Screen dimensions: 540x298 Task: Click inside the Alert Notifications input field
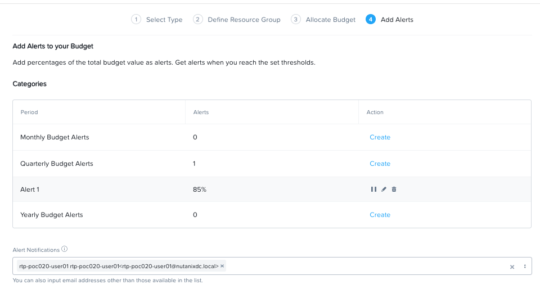tap(365, 266)
